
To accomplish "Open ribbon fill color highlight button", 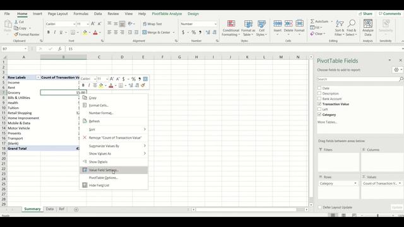I will click(x=85, y=32).
